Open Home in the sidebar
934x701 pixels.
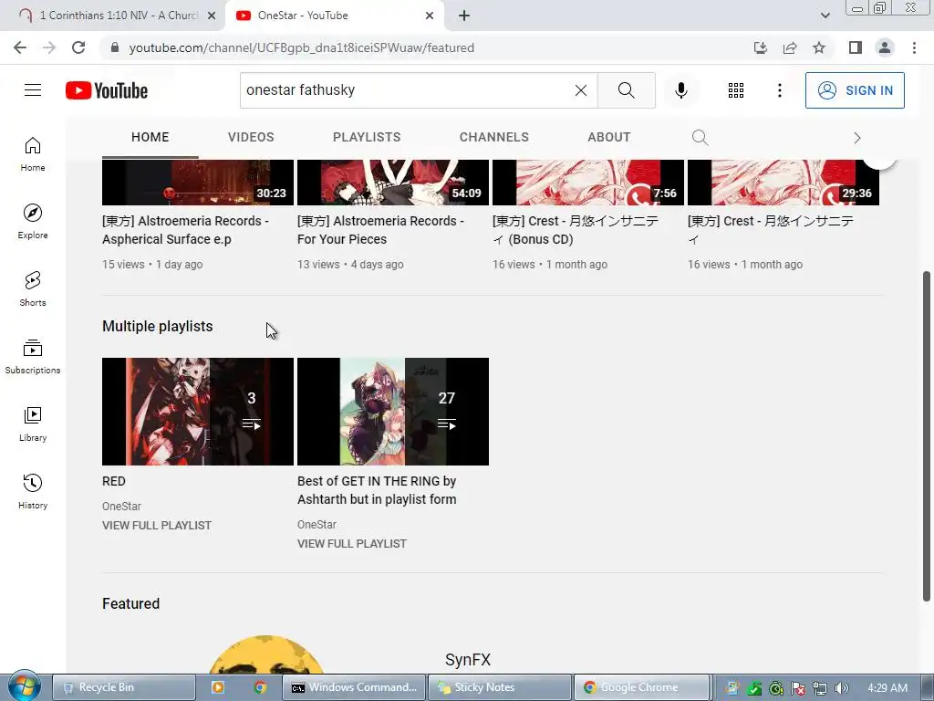(x=33, y=154)
